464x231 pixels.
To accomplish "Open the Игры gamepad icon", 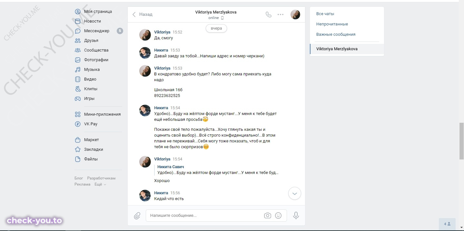I will 78,99.
